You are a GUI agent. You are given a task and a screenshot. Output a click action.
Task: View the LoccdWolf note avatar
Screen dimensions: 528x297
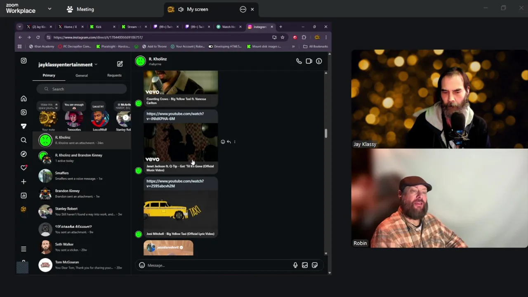pos(99,119)
